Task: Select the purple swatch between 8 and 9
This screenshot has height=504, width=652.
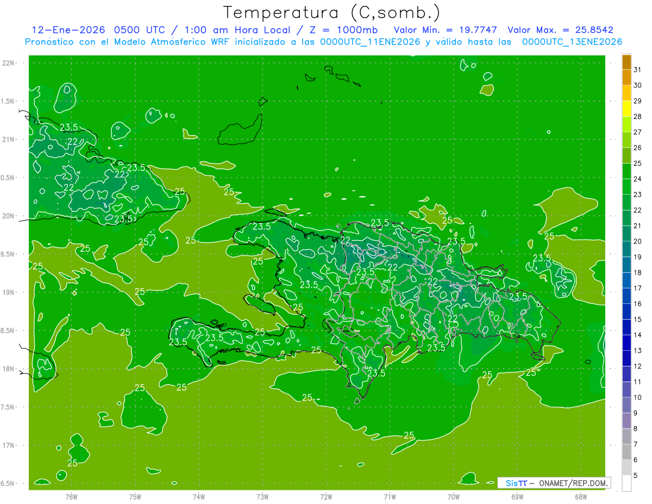Action: coord(626,421)
